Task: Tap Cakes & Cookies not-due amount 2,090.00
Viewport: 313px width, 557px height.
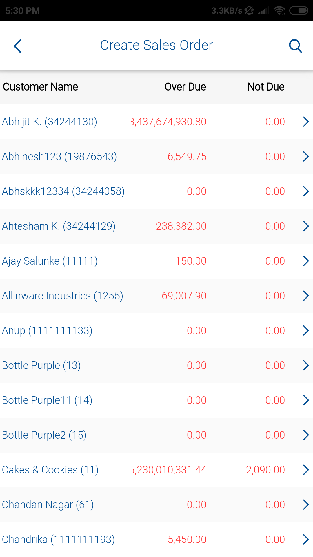Action: pyautogui.click(x=265, y=470)
